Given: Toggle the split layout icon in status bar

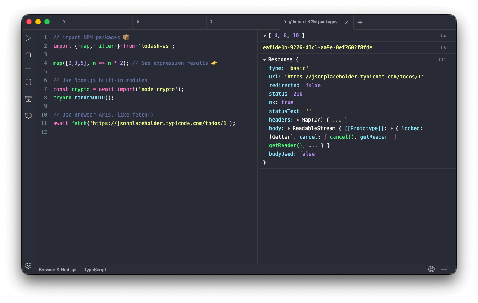Looking at the screenshot, I should (x=444, y=269).
